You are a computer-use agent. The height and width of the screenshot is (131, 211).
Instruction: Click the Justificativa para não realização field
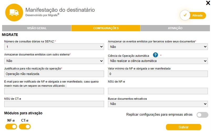coord(54,74)
